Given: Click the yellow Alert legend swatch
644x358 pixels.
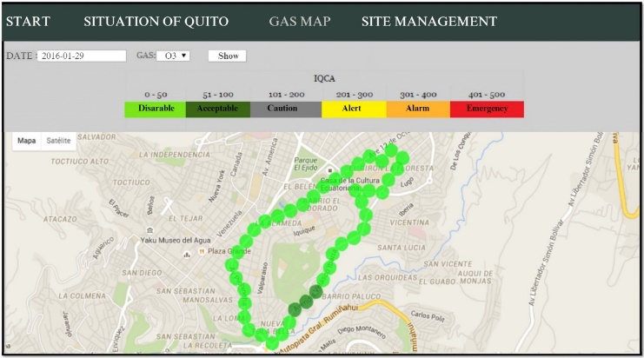Looking at the screenshot, I should coord(354,109).
